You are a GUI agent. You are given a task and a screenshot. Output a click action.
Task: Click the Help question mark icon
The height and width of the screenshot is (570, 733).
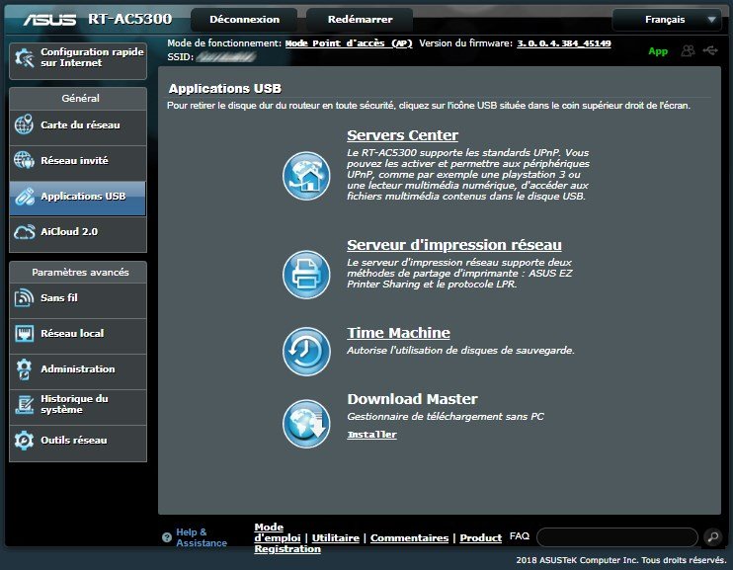tap(166, 537)
